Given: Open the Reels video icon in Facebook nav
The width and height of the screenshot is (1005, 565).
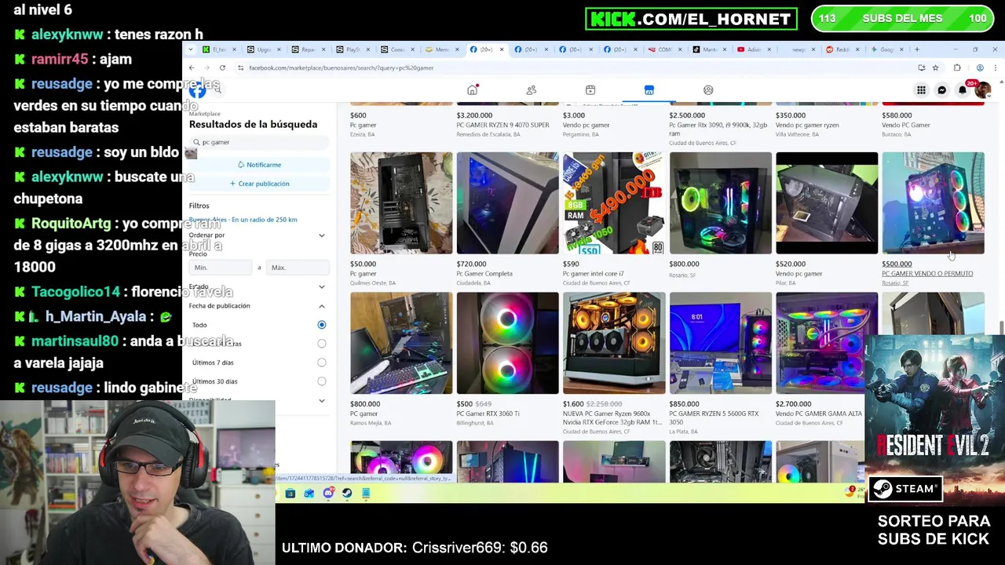Looking at the screenshot, I should (590, 90).
